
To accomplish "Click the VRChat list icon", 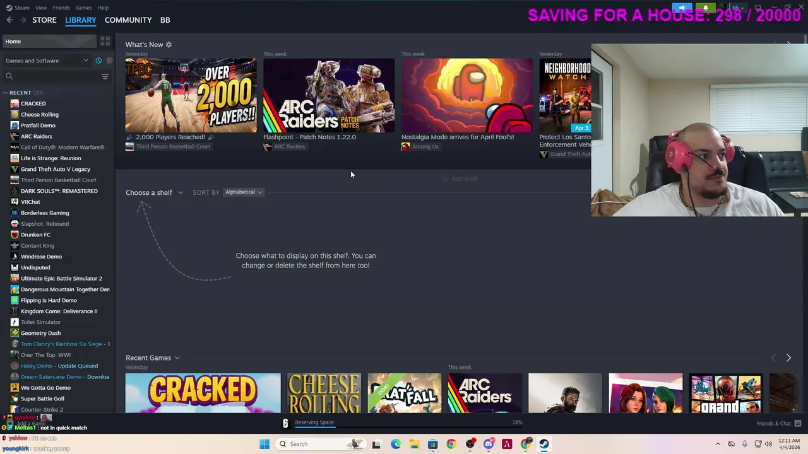I will click(15, 202).
